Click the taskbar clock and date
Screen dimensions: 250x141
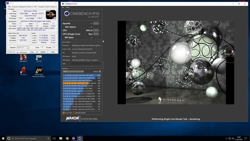[x=239, y=138]
